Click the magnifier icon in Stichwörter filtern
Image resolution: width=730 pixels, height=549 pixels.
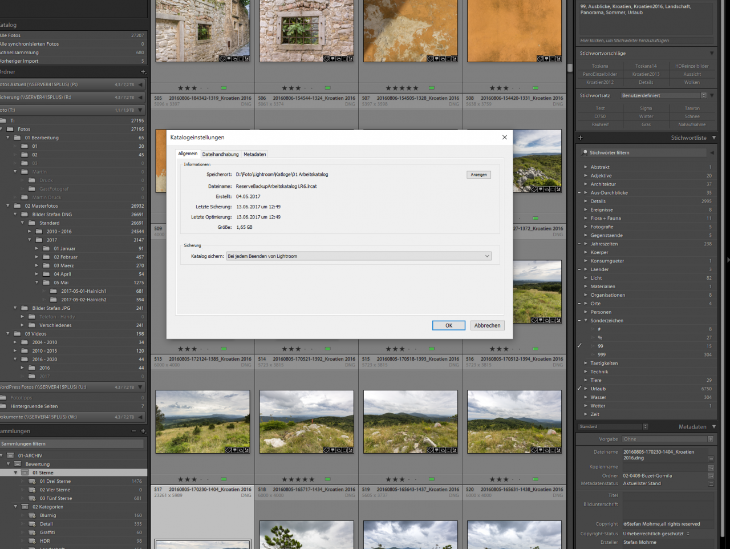click(x=585, y=152)
